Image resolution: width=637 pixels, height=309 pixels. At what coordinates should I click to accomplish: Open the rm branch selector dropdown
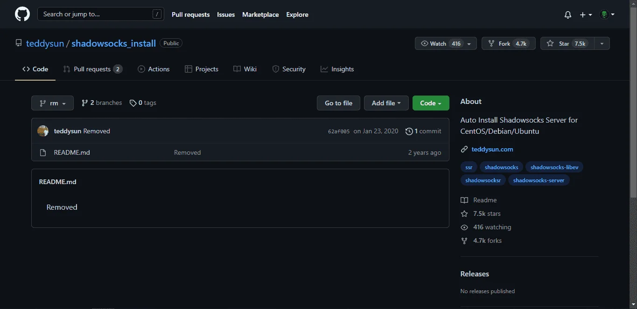point(52,103)
